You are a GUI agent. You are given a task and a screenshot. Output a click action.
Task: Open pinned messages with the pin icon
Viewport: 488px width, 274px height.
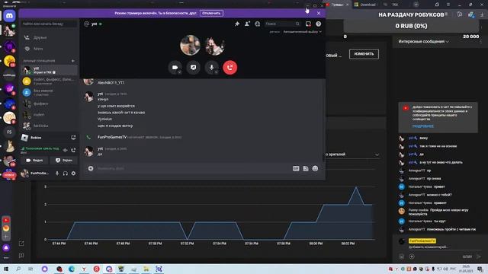[x=237, y=24]
